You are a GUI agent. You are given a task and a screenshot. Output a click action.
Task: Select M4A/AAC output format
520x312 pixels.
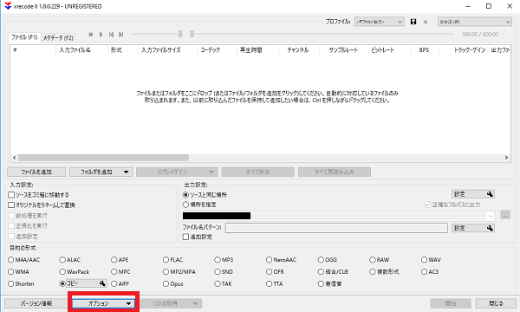tap(11, 260)
